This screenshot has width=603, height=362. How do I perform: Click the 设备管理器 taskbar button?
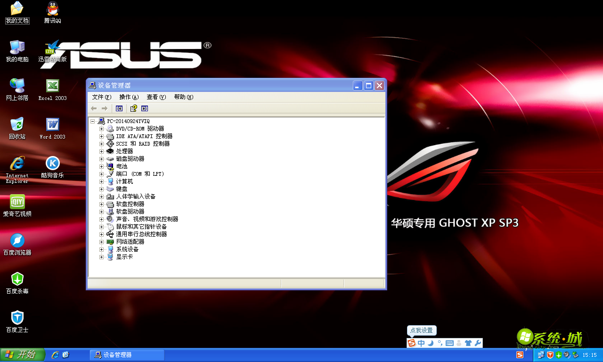click(x=127, y=355)
